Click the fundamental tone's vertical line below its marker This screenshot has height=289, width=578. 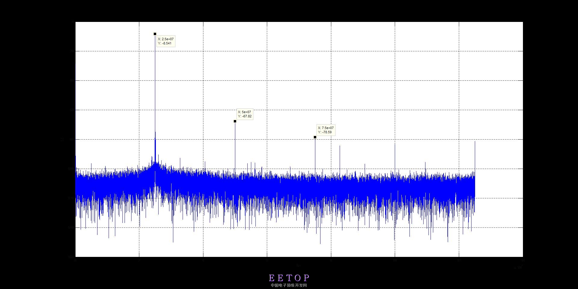pyautogui.click(x=155, y=90)
